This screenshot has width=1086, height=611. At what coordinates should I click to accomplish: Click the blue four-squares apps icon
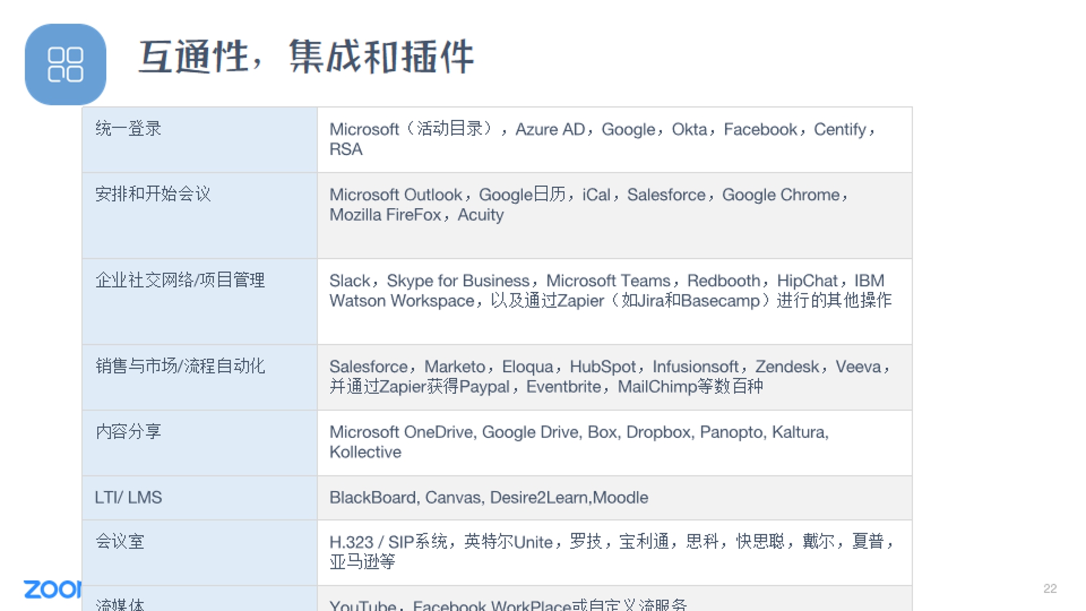coord(65,65)
